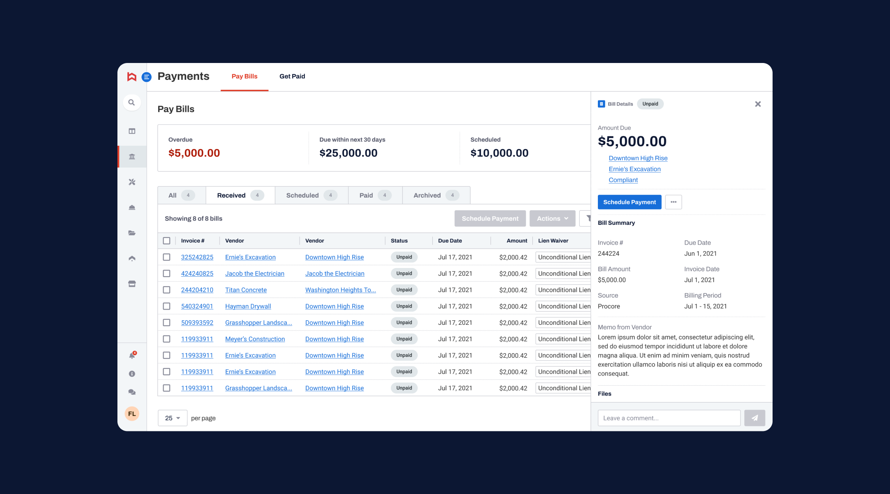Open the Hayman Drywall vendor link

coord(248,306)
